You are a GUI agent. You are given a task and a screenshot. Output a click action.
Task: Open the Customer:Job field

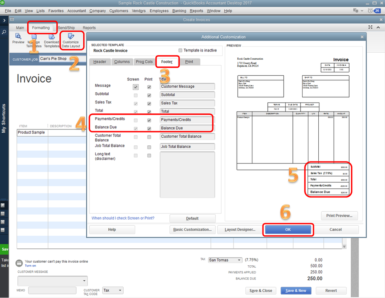coord(62,59)
